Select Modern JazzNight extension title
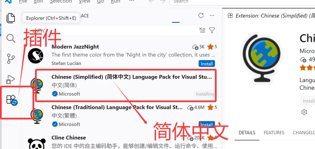Screen dimensions: 315x149 coord(75,47)
